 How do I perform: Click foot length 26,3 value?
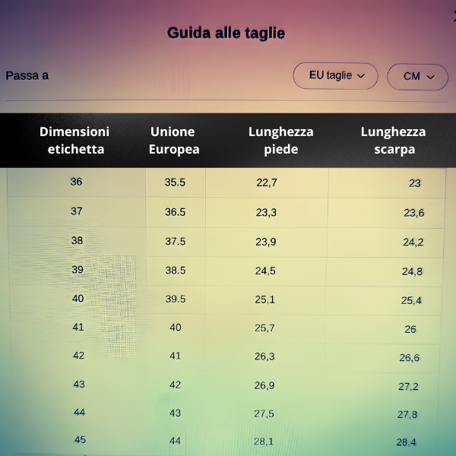pyautogui.click(x=264, y=356)
